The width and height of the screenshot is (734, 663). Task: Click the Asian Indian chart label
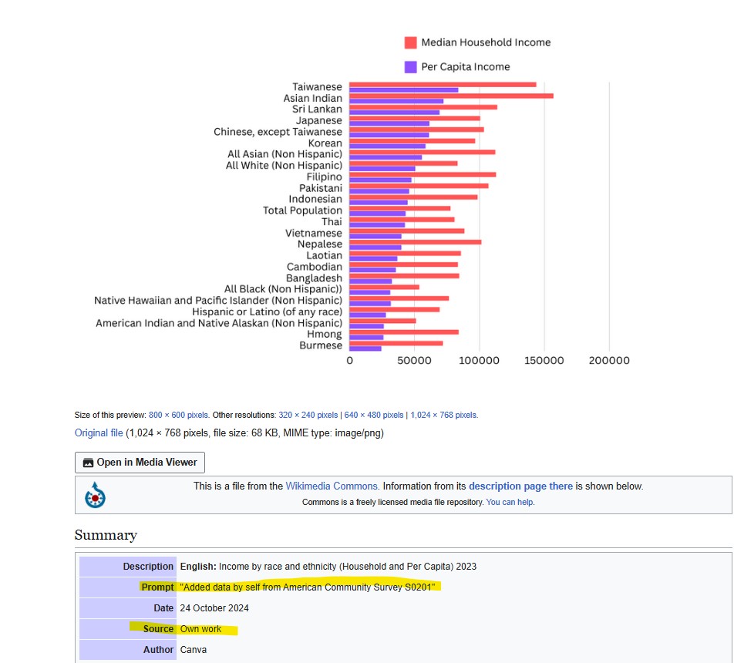pyautogui.click(x=313, y=98)
